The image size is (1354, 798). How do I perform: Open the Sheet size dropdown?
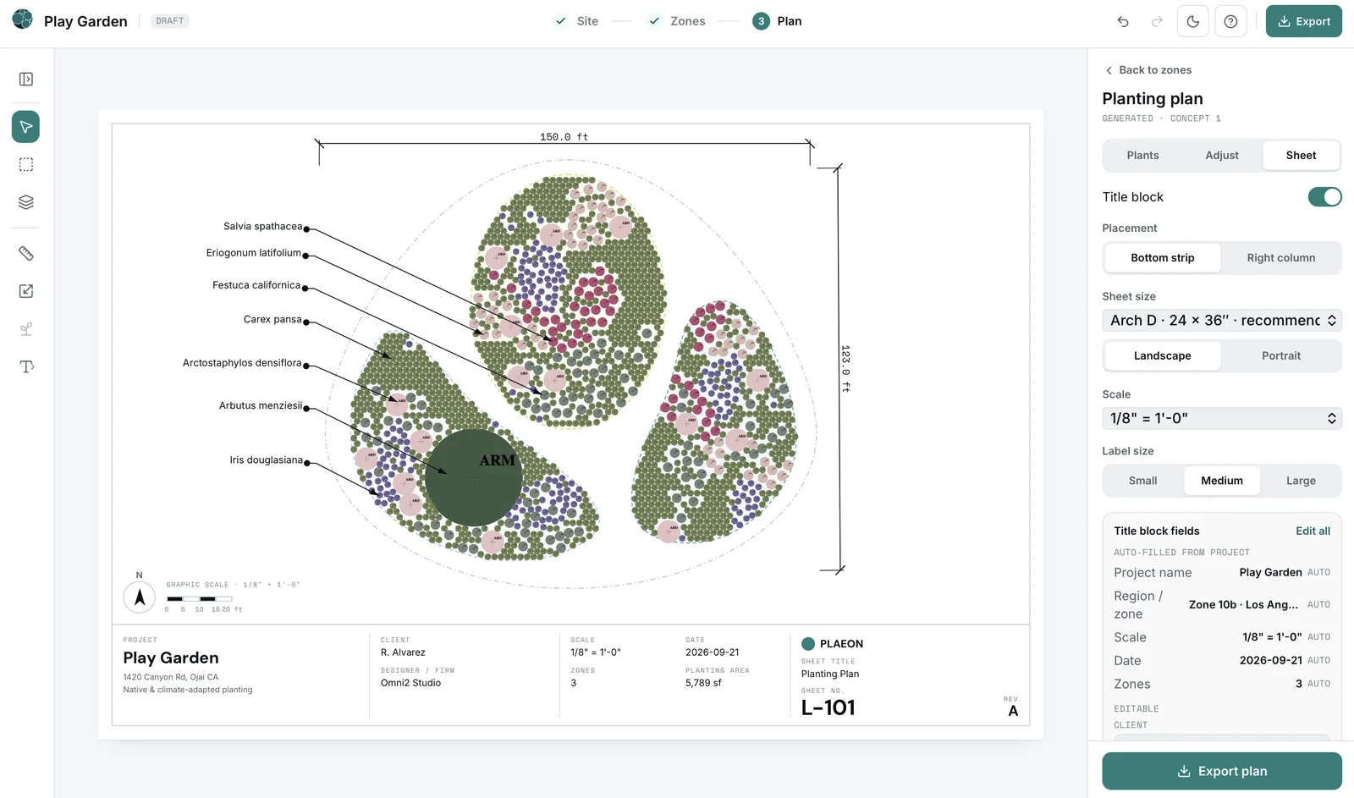point(1222,321)
